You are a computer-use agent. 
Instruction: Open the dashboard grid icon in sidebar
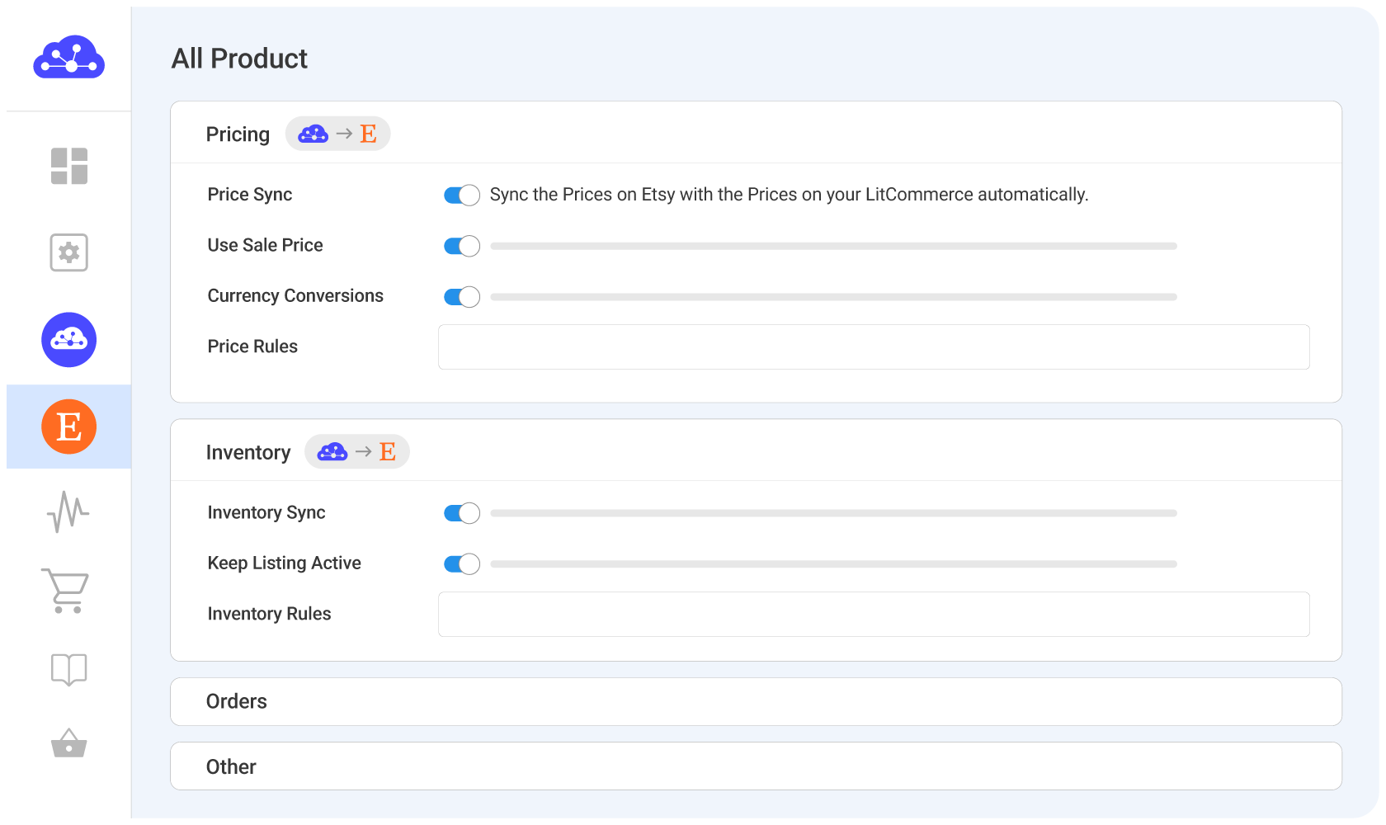pos(68,166)
